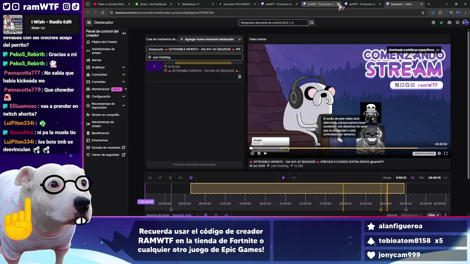Open Administrador de stream
Viewport: 470px width, 264px height.
103,51
